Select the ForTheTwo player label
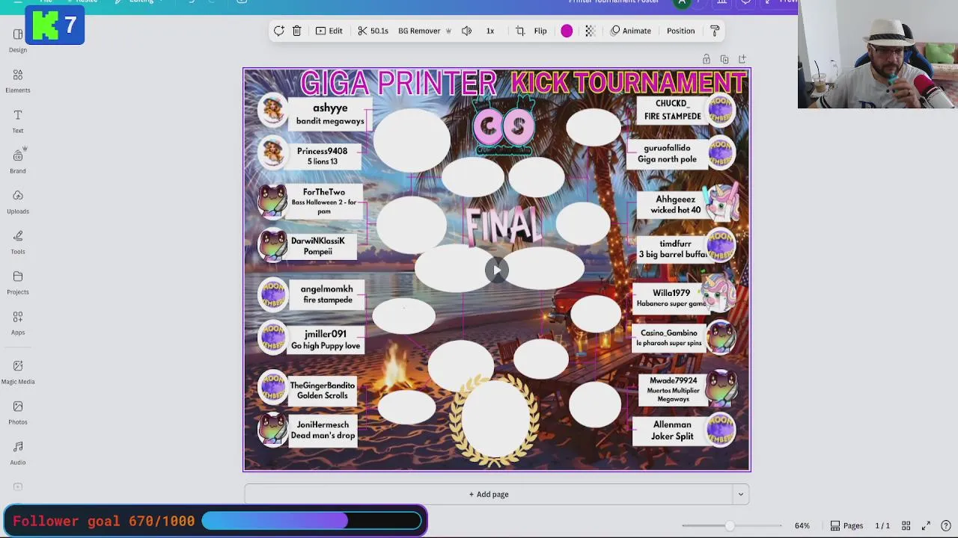The image size is (958, 538). (324, 201)
